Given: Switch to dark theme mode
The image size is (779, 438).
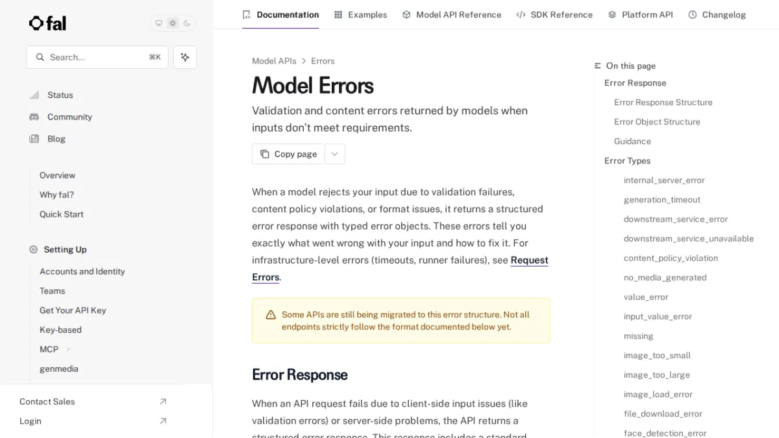Looking at the screenshot, I should click(187, 23).
